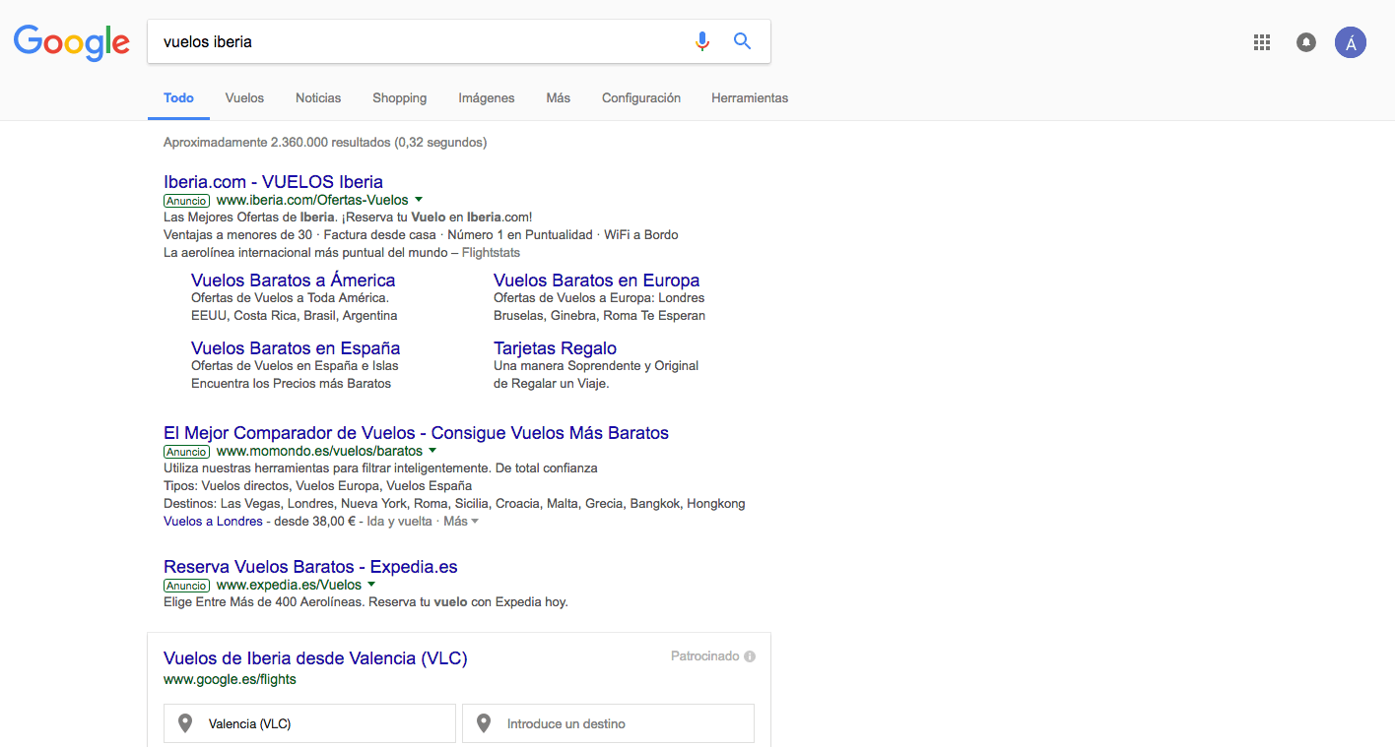Screen dimensions: 1395x747
Task: Click the Valencia origin location pin icon
Action: [x=184, y=723]
